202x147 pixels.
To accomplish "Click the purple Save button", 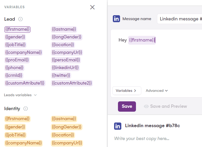I will pyautogui.click(x=127, y=106).
